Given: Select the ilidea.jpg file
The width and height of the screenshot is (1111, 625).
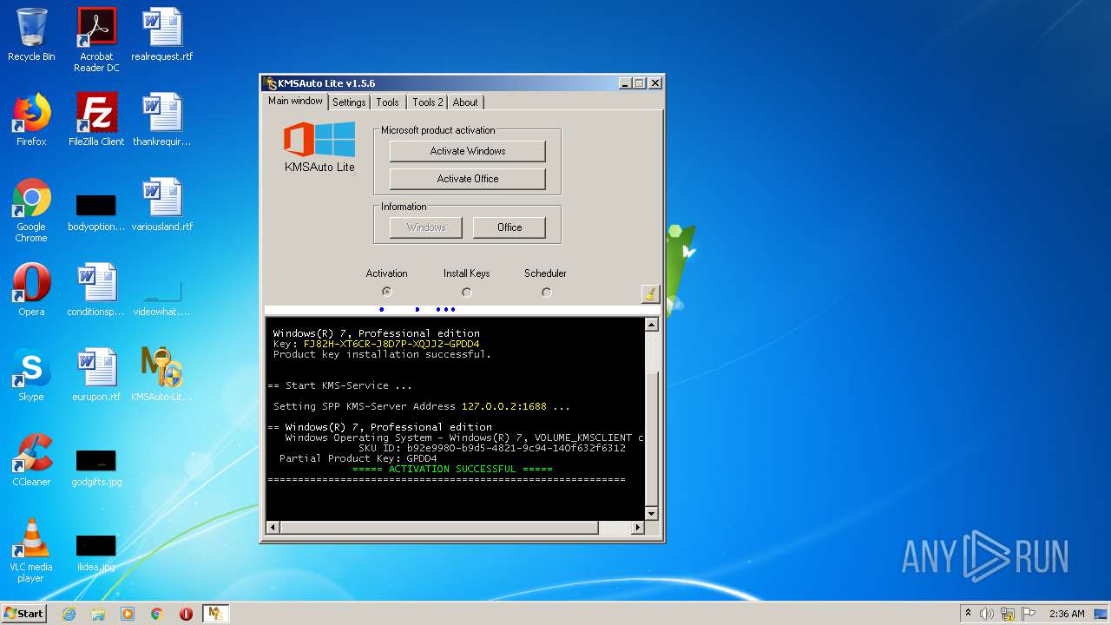Looking at the screenshot, I should click(x=96, y=552).
